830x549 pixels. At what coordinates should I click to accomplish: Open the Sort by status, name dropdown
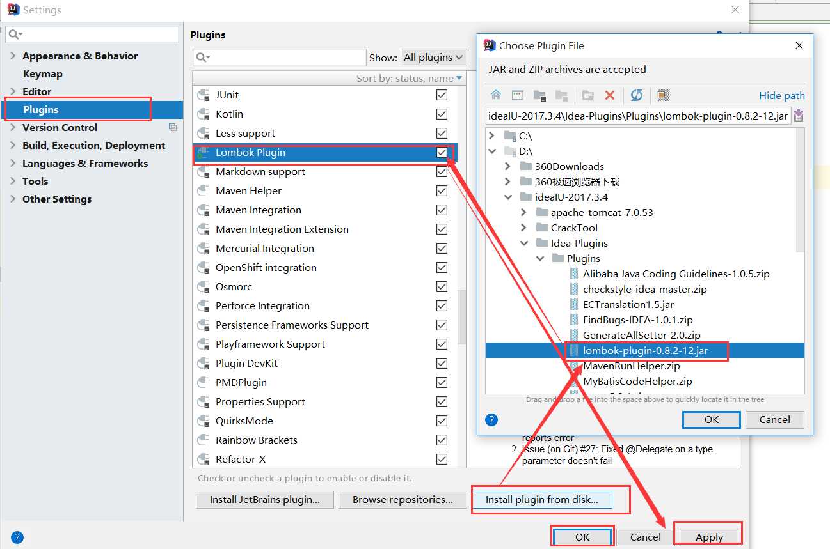[x=409, y=78]
